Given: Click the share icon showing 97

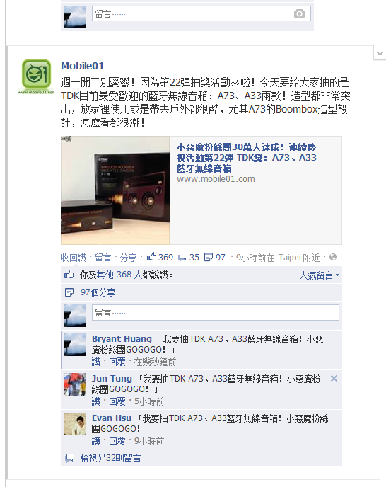Looking at the screenshot, I should (x=209, y=257).
